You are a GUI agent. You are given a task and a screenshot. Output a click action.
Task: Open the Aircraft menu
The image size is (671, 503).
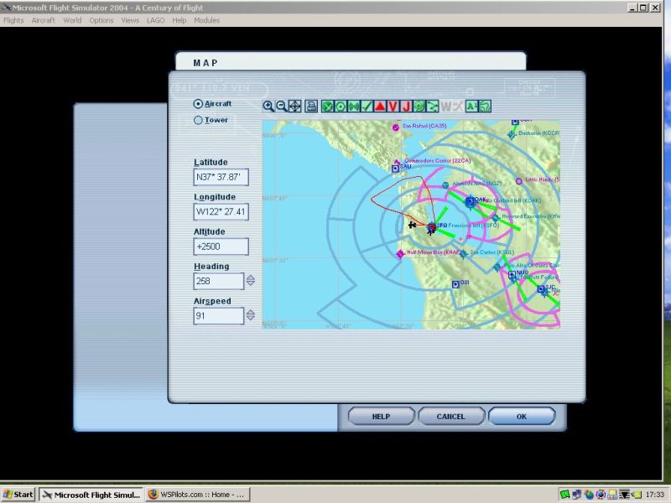[44, 20]
